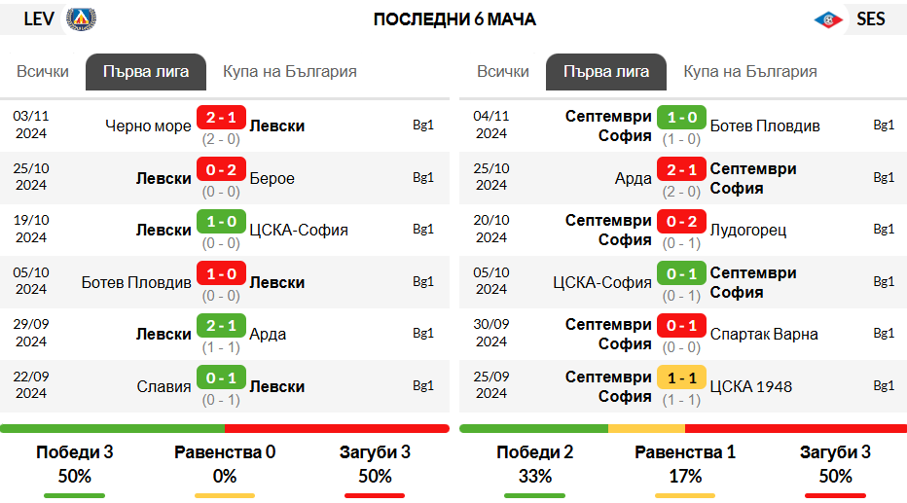Viewport: 907px width, 503px height.
Task: Select the Всички tab in the Septemvri panel
Action: (x=503, y=72)
